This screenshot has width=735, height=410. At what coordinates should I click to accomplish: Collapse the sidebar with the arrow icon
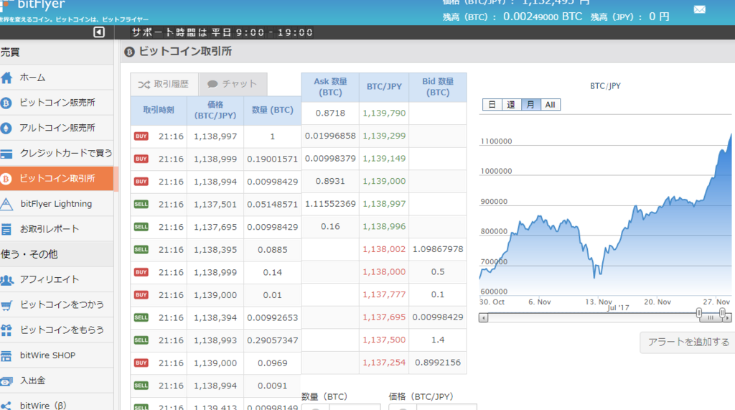click(99, 32)
